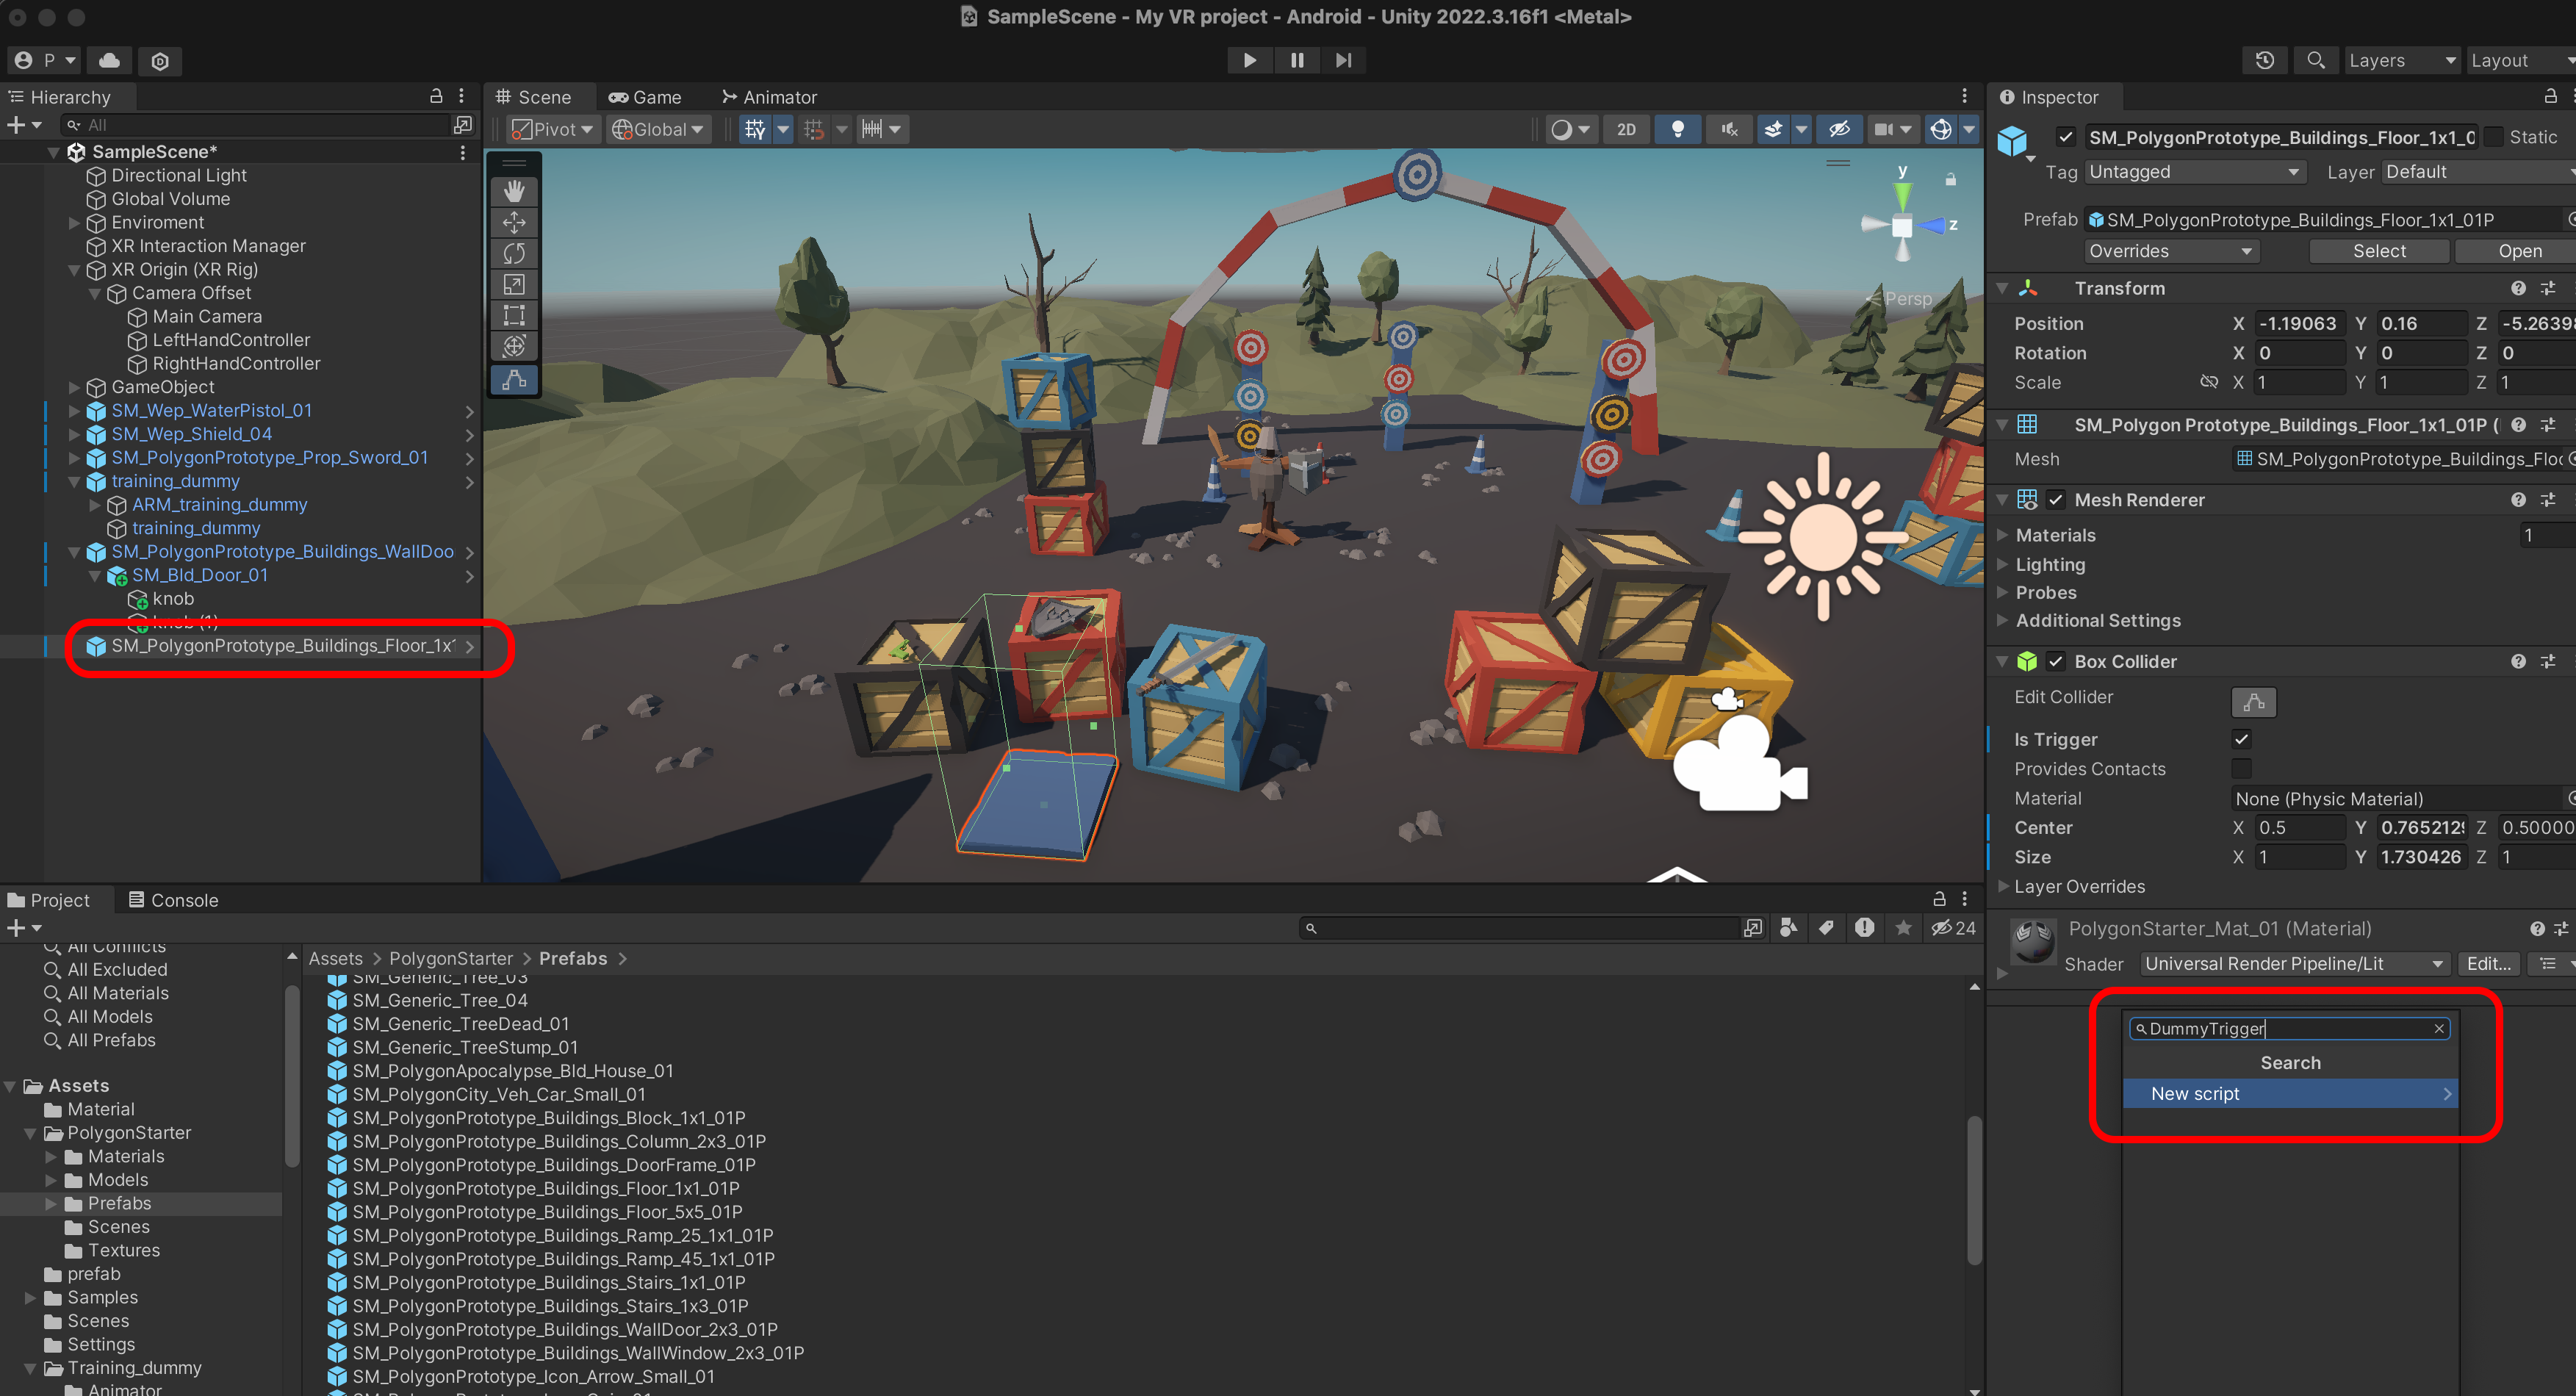Image resolution: width=2576 pixels, height=1396 pixels.
Task: Uncheck the Is Trigger checkbox
Action: (2241, 739)
